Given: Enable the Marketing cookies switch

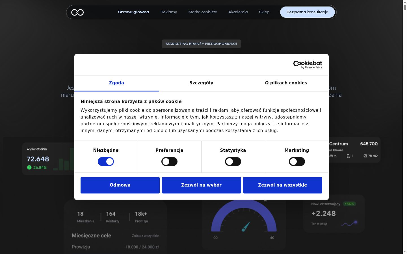Looking at the screenshot, I should coord(297,161).
